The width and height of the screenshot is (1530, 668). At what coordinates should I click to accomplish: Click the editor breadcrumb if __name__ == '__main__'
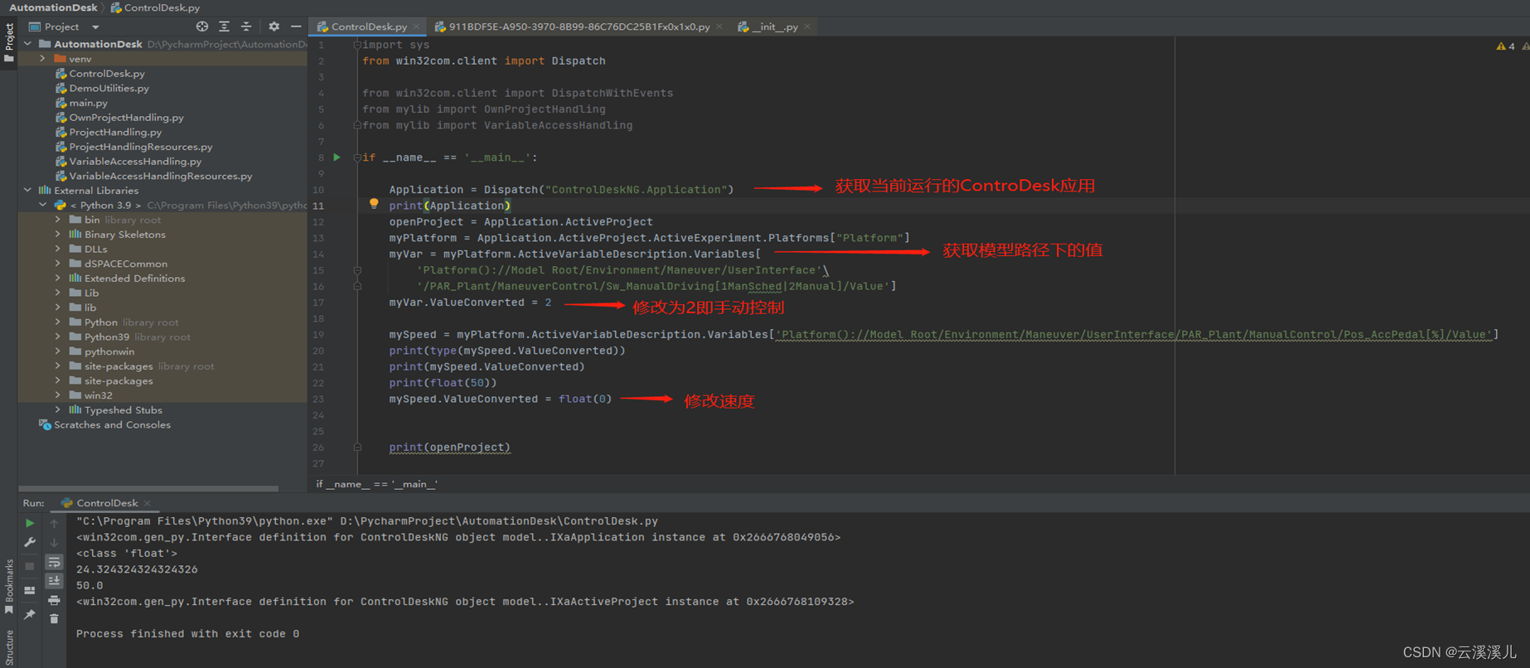tap(377, 484)
